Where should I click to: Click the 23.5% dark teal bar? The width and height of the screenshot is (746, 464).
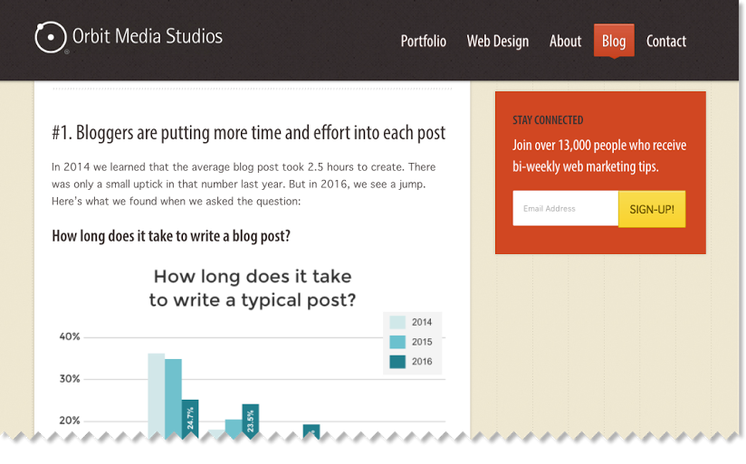(250, 421)
